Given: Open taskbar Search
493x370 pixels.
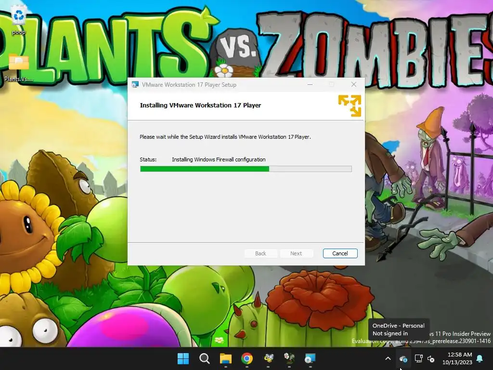Looking at the screenshot, I should tap(204, 358).
